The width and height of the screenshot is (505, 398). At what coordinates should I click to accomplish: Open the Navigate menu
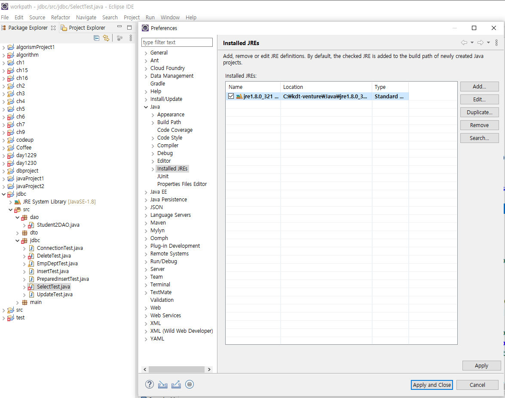click(86, 17)
